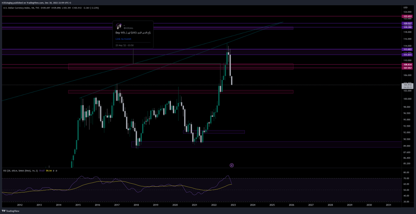
Task: Click the 2018 label on time axis
Action: coord(136,205)
